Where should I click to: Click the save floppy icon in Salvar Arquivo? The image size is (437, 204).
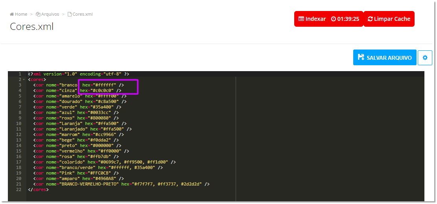pyautogui.click(x=361, y=57)
